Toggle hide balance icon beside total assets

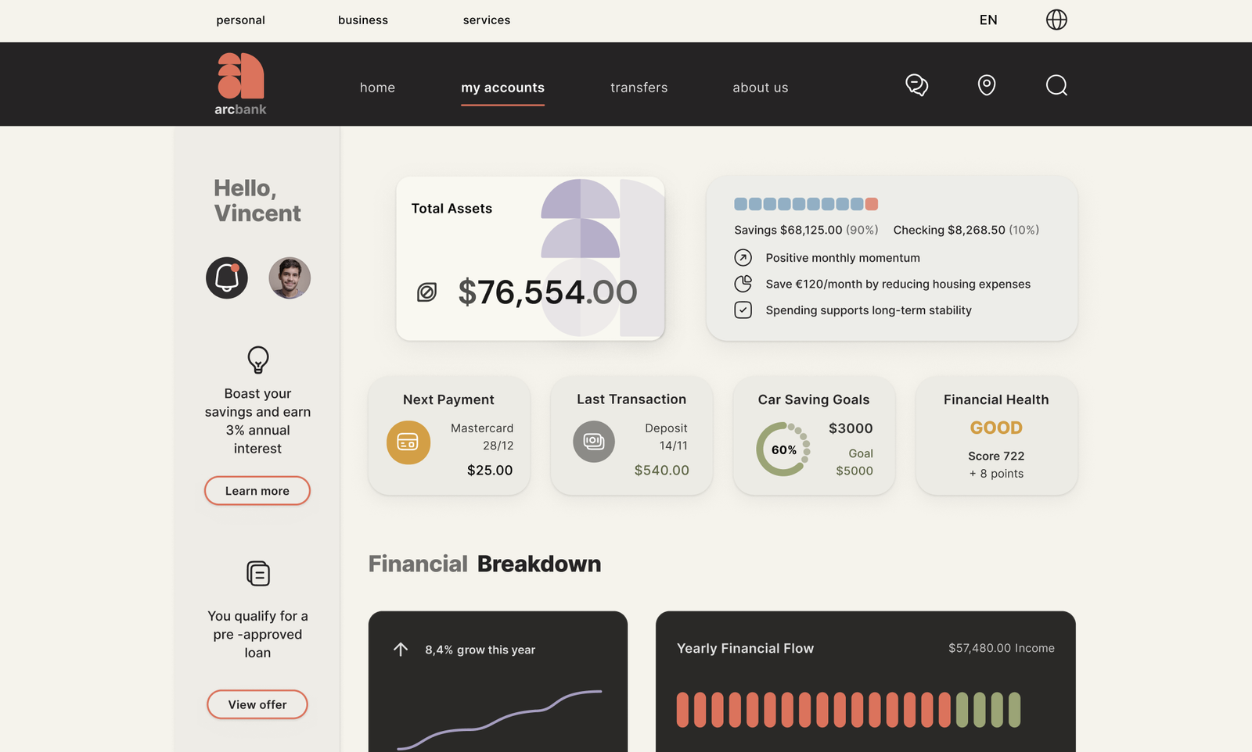tap(426, 292)
